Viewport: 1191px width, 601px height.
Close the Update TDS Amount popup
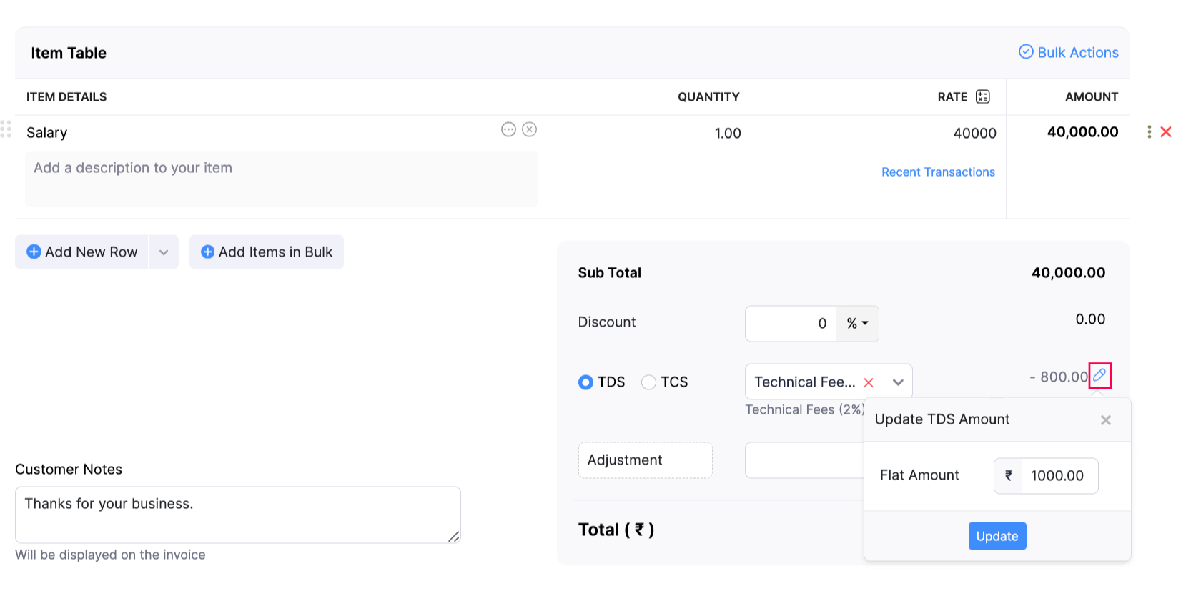[x=1105, y=420]
